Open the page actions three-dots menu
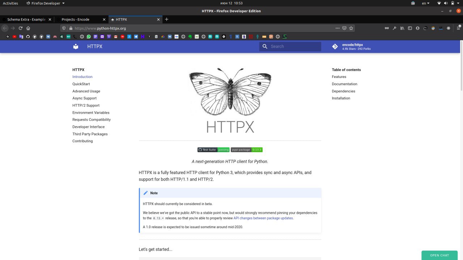This screenshot has width=463, height=260. click(337, 28)
